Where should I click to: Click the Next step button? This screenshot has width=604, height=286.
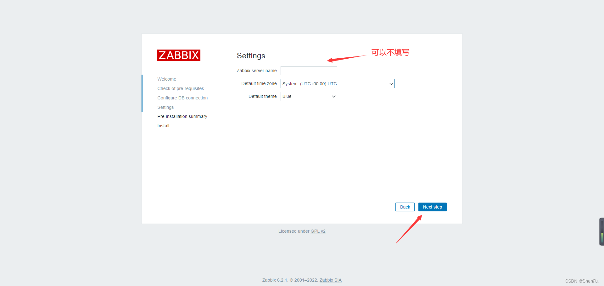point(432,207)
